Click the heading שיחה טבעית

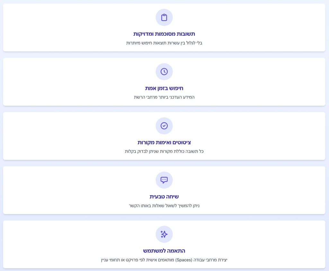[x=164, y=197]
